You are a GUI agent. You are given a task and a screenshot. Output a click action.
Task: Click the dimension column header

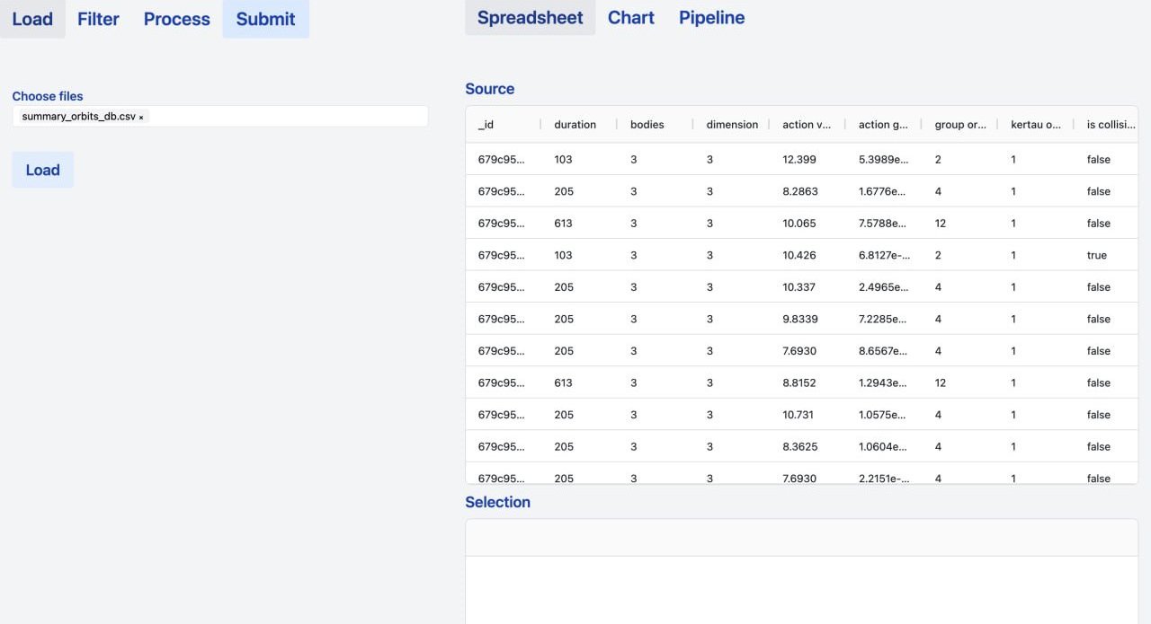coord(731,124)
